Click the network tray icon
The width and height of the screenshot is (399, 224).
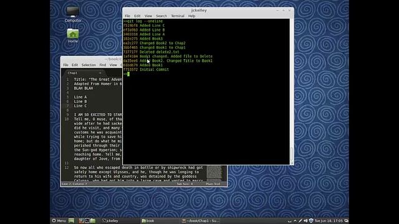pyautogui.click(x=289, y=221)
